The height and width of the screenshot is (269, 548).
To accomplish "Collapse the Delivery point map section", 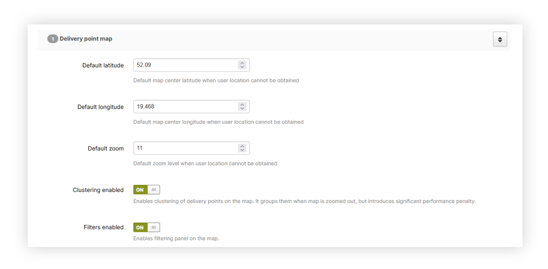I will (x=500, y=40).
